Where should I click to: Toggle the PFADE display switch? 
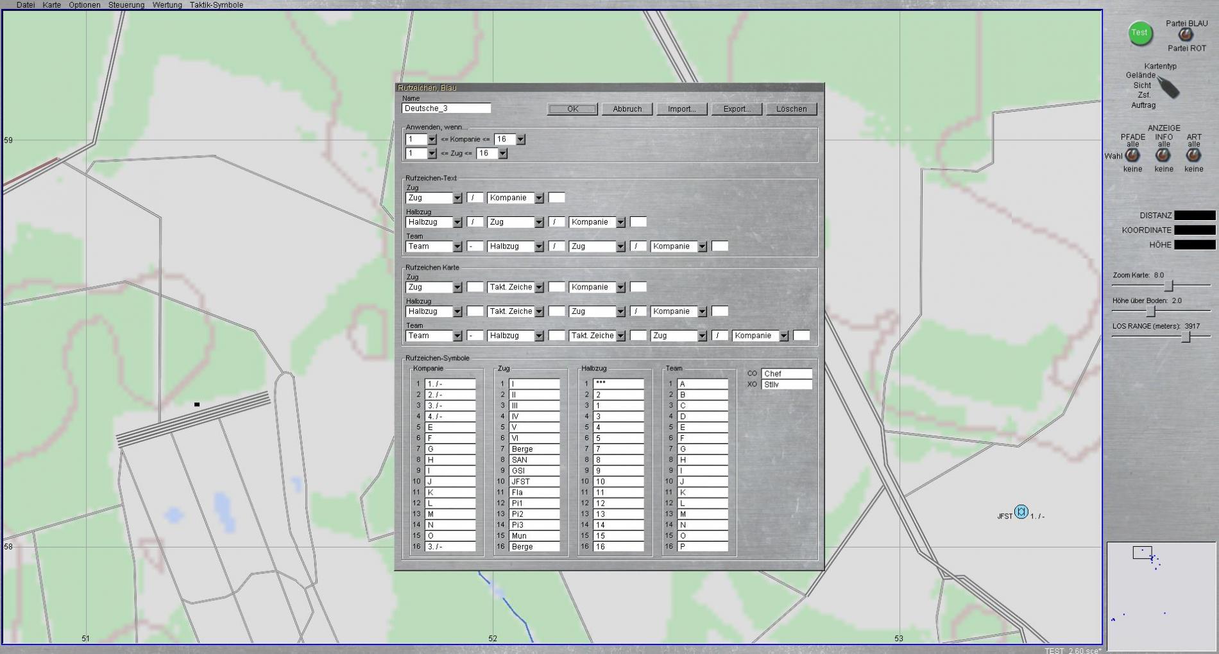[1132, 155]
